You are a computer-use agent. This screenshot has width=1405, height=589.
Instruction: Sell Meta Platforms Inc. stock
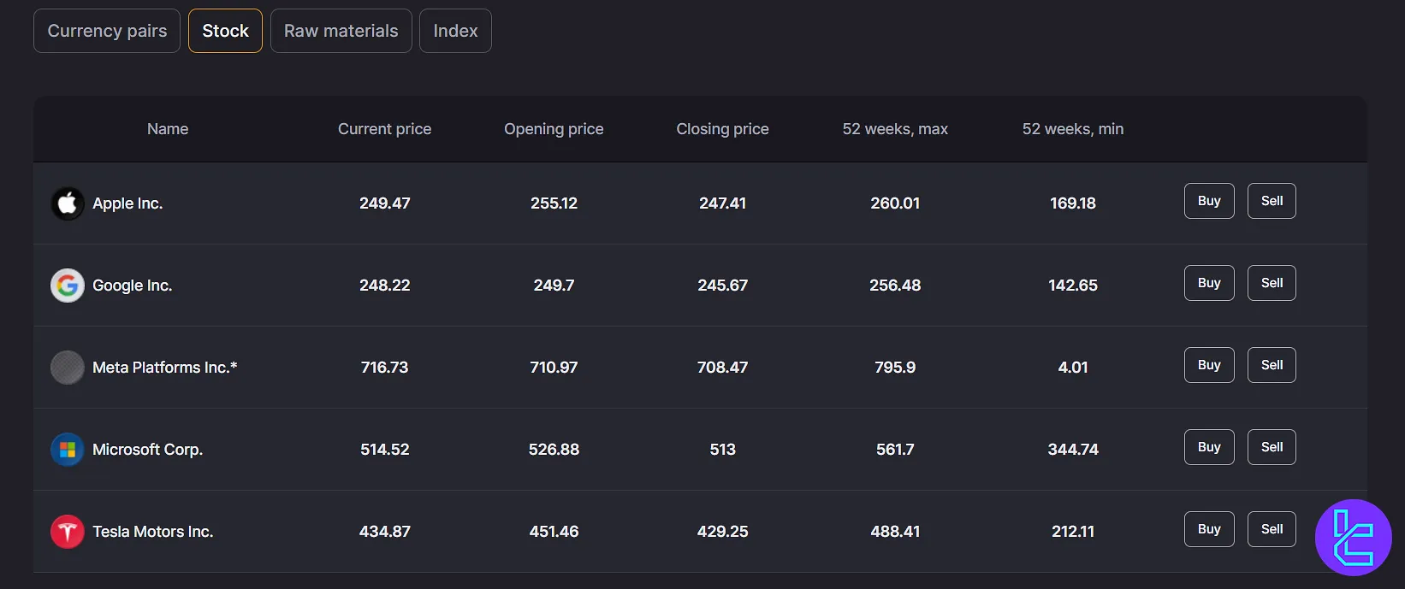1272,365
